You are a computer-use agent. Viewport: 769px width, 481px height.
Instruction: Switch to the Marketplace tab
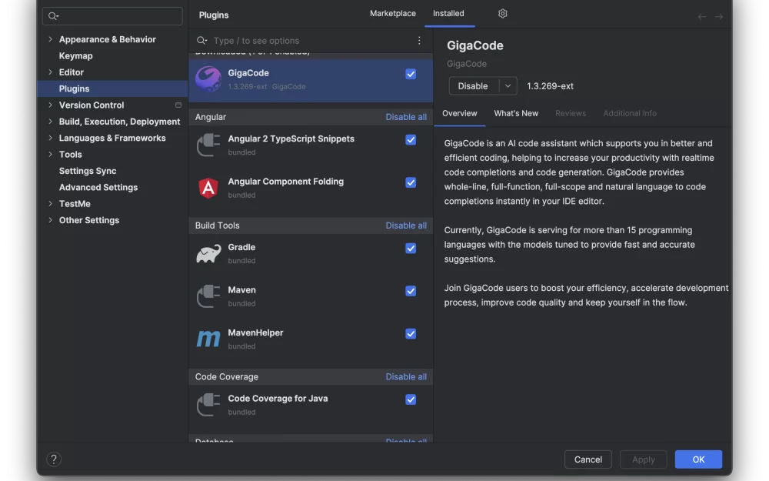(393, 14)
